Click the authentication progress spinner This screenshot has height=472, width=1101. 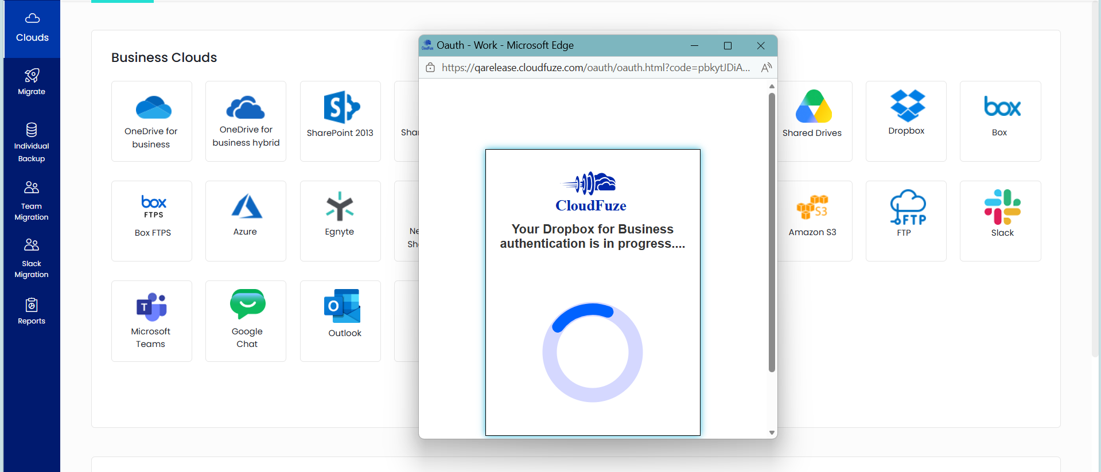click(593, 352)
